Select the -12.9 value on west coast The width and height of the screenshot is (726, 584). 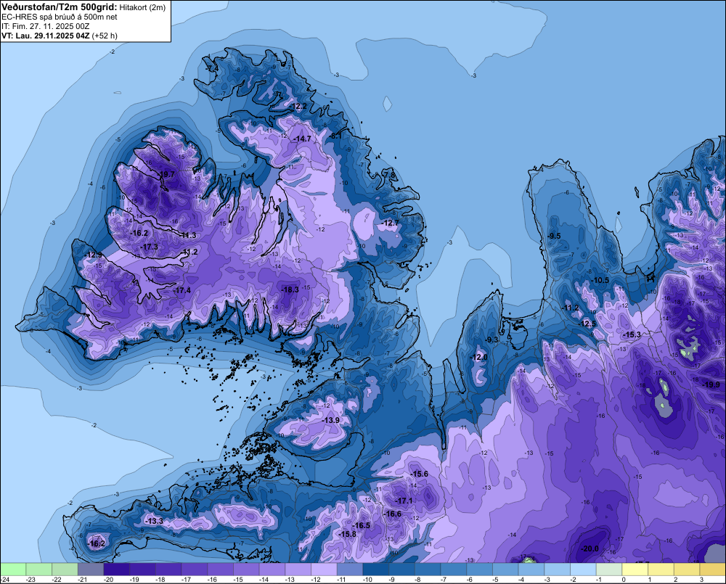coord(94,255)
